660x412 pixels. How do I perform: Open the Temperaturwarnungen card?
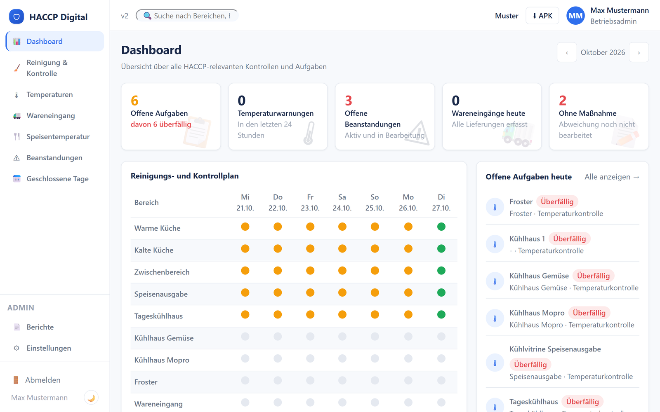click(278, 117)
